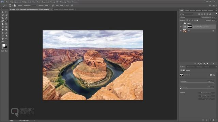Select the Hand tool
Viewport: 218px width, 122px height.
tap(3, 39)
